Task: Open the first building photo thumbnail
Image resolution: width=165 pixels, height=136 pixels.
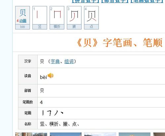Action: click(31, 134)
